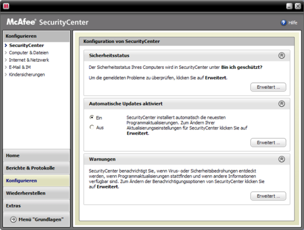Viewport: 304px width, 230px height.
Task: Select the Ein radio button
Action: click(92, 118)
